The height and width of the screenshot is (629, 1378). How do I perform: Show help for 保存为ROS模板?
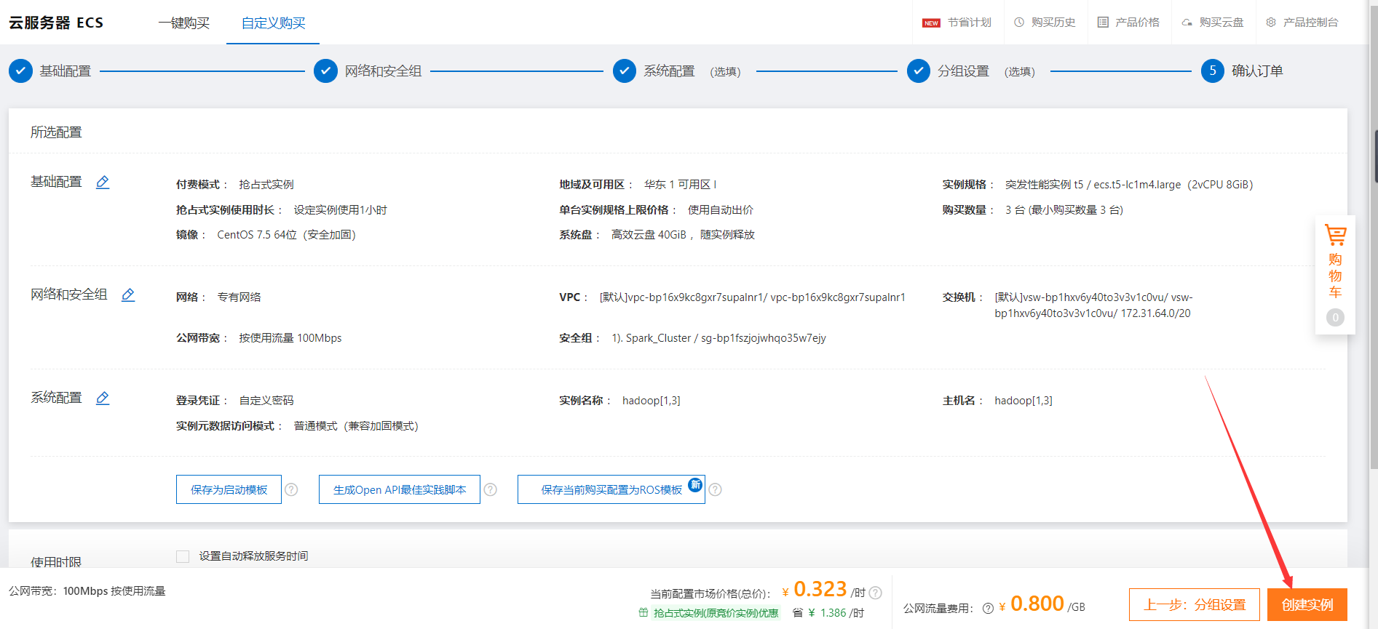[x=716, y=489]
